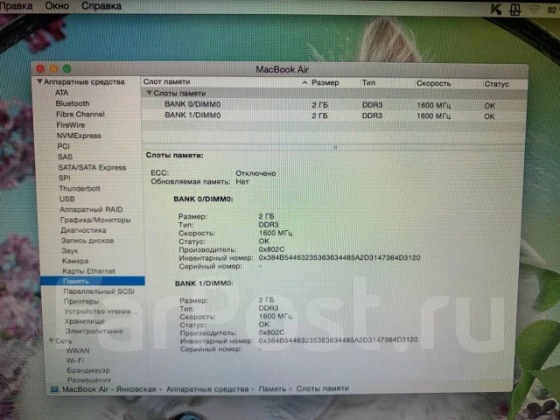Image resolution: width=560 pixels, height=420 pixels.
Task: Click the BANK 0/DIMM0 details heading
Action: coord(203,199)
